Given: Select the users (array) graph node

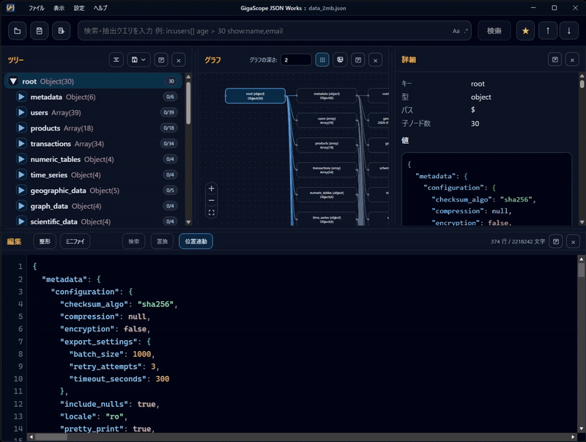Looking at the screenshot, I should pyautogui.click(x=327, y=120).
